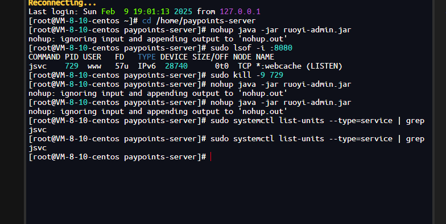Click the "/home/paypoints-server" path argument
Viewport: 446px width, 224px height.
pyautogui.click(x=206, y=20)
